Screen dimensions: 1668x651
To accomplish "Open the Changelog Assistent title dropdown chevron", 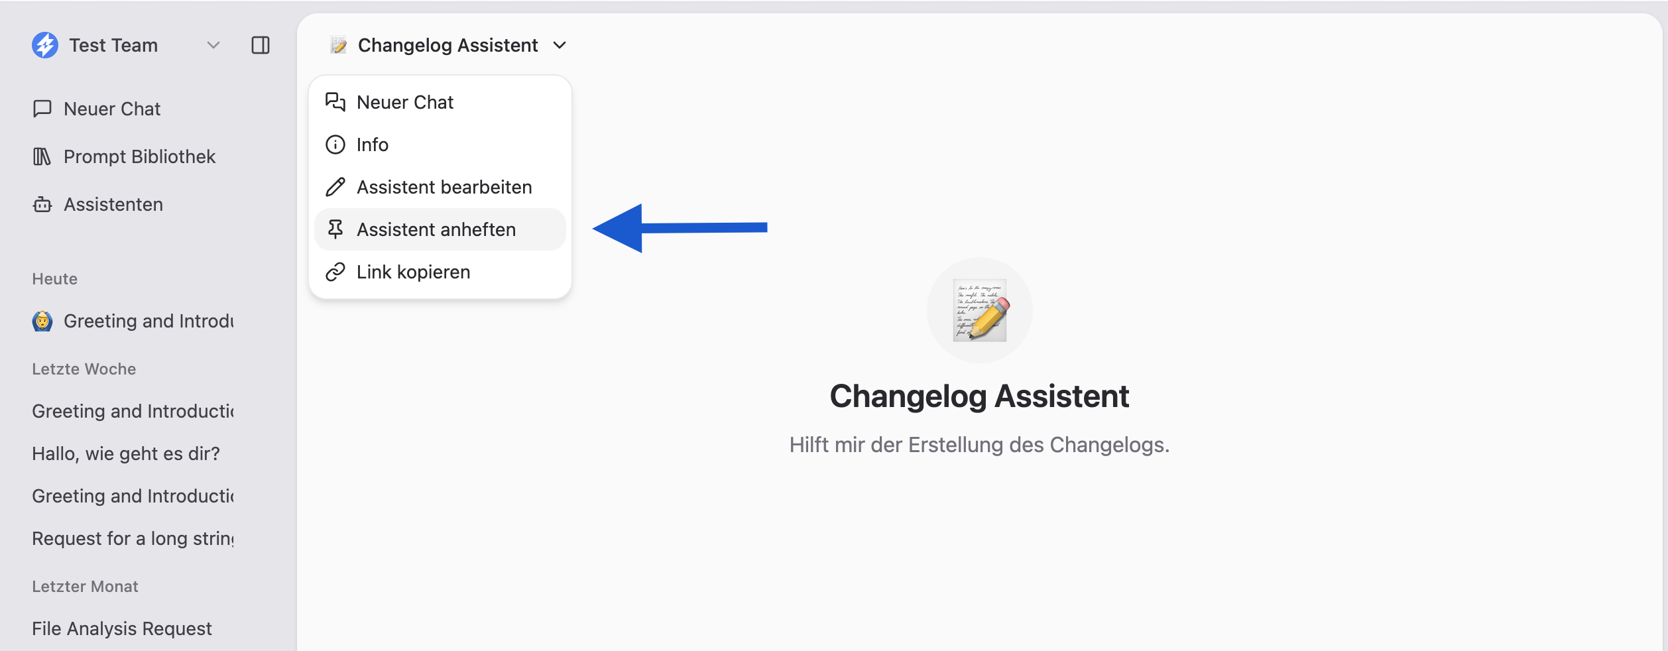I will point(560,45).
